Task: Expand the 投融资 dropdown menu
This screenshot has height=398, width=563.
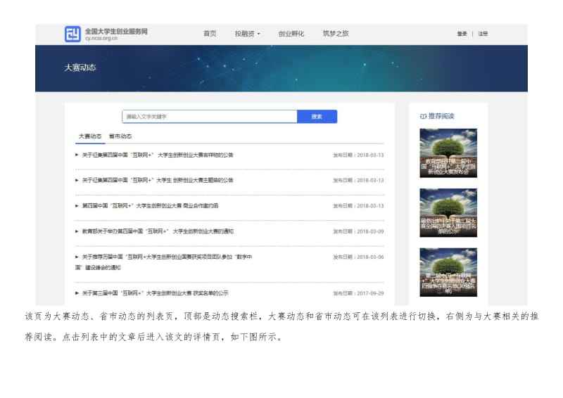Action: pyautogui.click(x=248, y=34)
